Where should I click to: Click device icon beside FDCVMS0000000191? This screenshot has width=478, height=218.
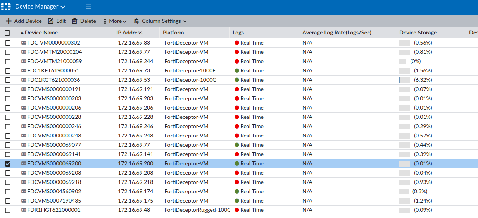(24, 89)
